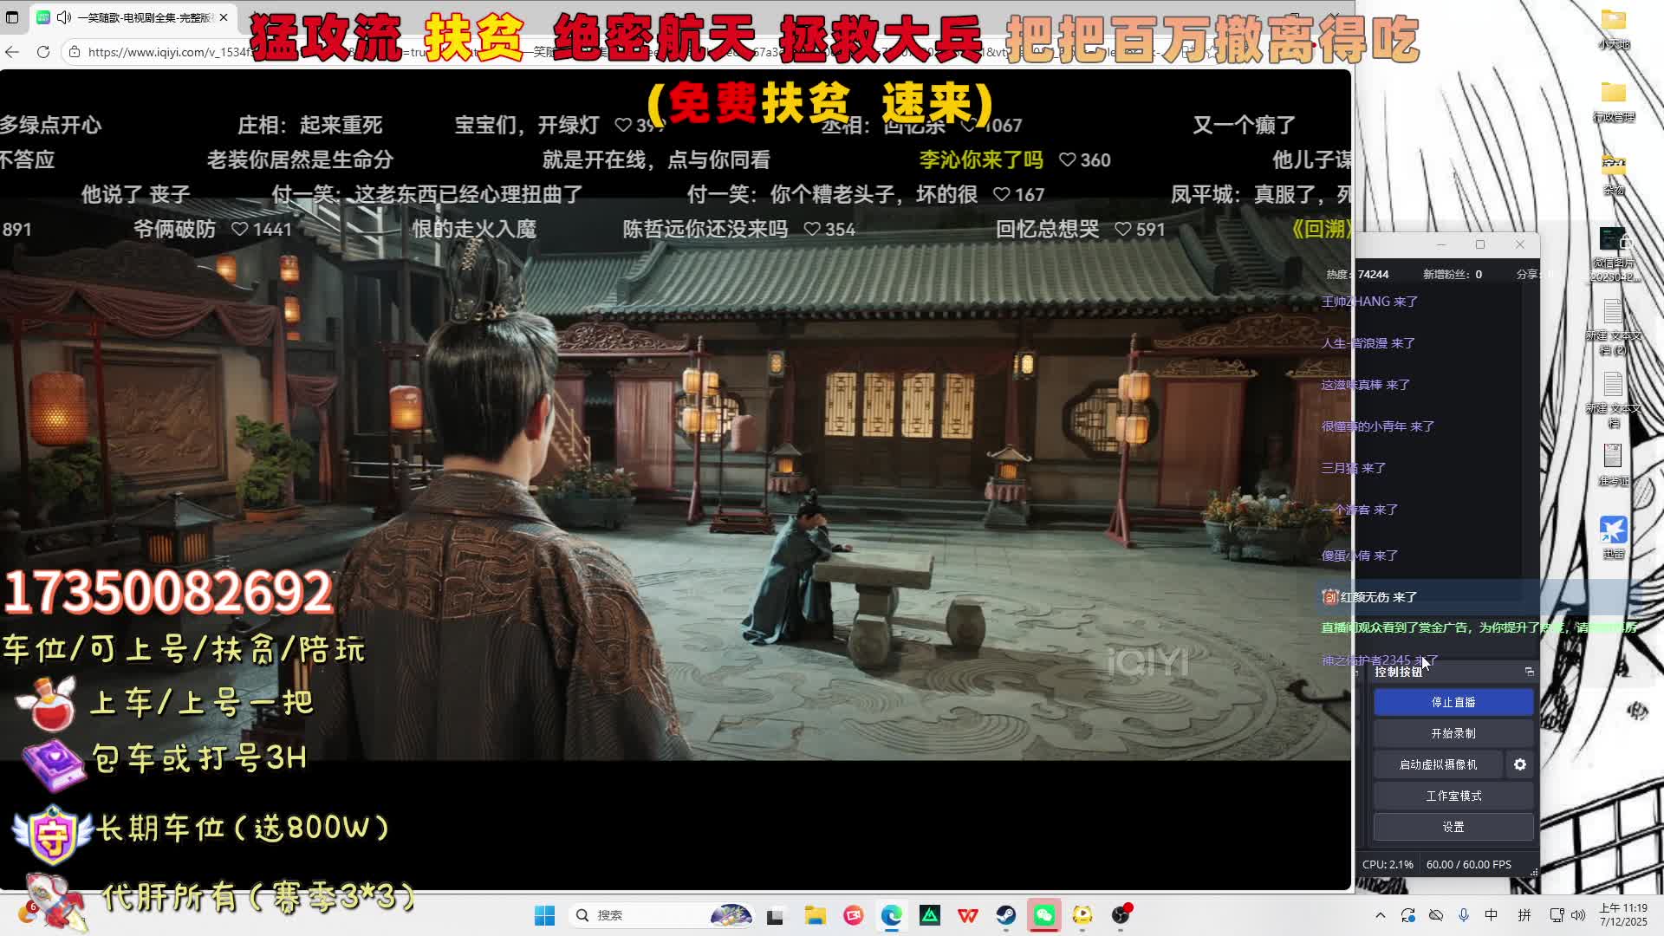The height and width of the screenshot is (936, 1664).
Task: Click the browser refresh icon
Action: pyautogui.click(x=43, y=52)
